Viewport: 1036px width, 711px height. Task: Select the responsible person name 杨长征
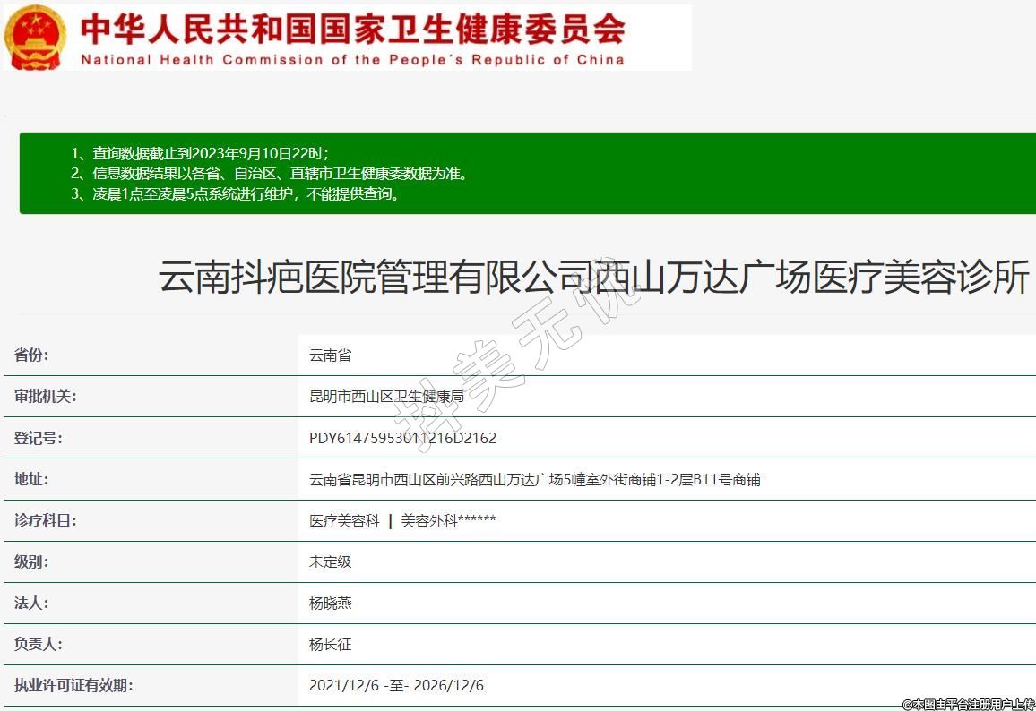point(331,644)
